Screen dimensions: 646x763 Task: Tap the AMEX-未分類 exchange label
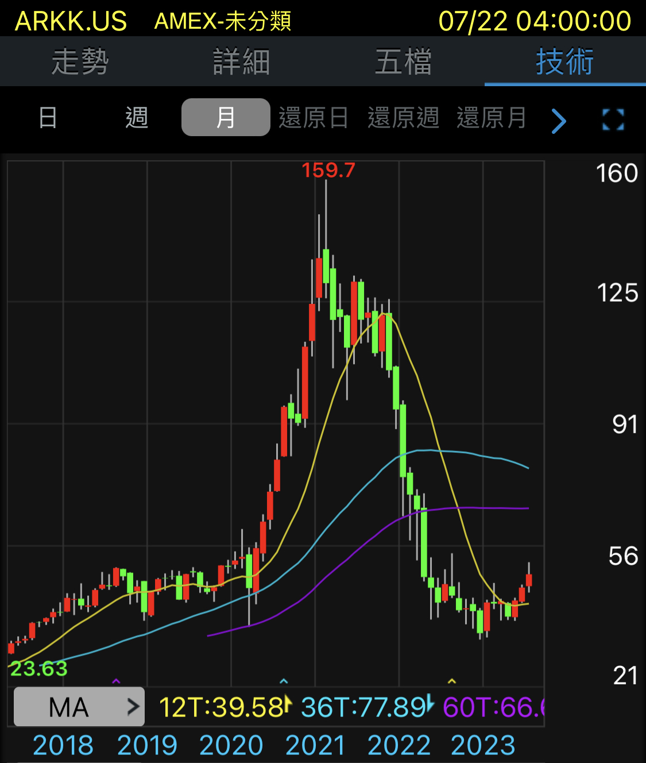pos(223,21)
